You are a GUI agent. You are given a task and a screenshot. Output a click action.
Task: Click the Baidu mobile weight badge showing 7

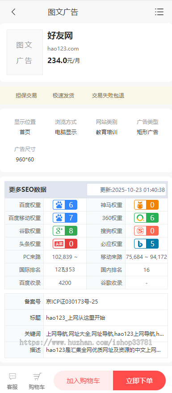[x=65, y=218]
